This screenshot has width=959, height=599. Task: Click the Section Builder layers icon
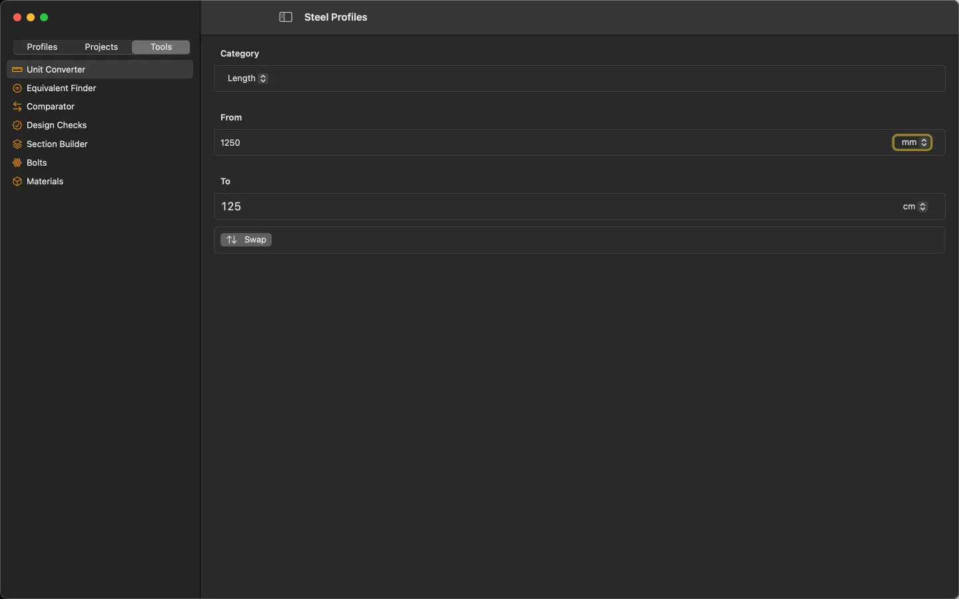[17, 144]
